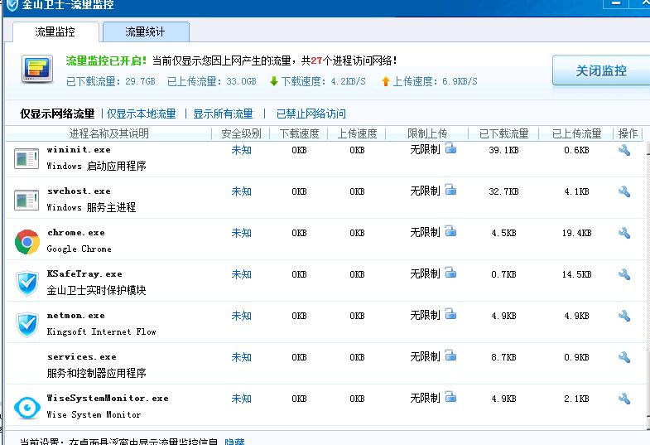Click the 显示所有流量 filter link

[223, 114]
